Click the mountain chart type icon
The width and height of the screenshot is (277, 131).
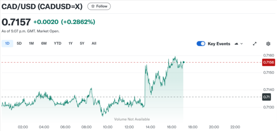[237, 44]
